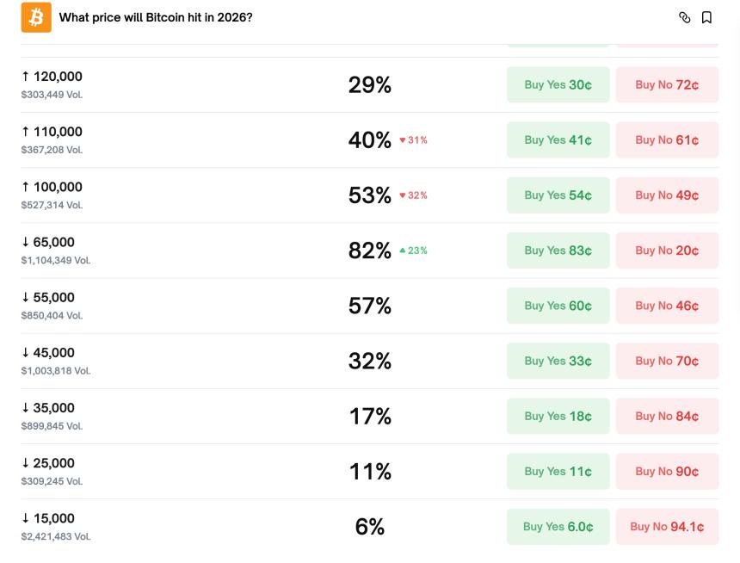Click Buy Yes 18¢ for ↓ 35,000
This screenshot has height=563, width=740.
(558, 416)
